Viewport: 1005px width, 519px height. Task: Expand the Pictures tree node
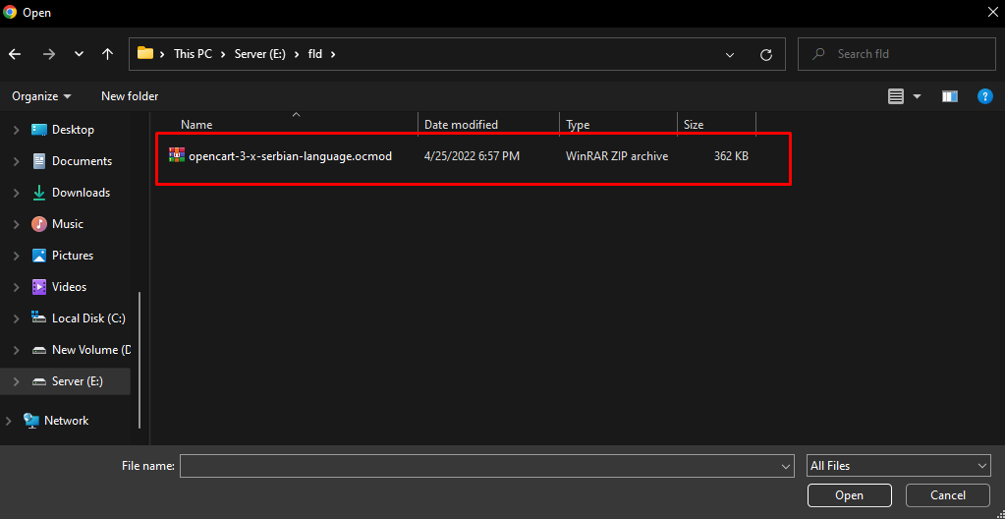coord(17,256)
